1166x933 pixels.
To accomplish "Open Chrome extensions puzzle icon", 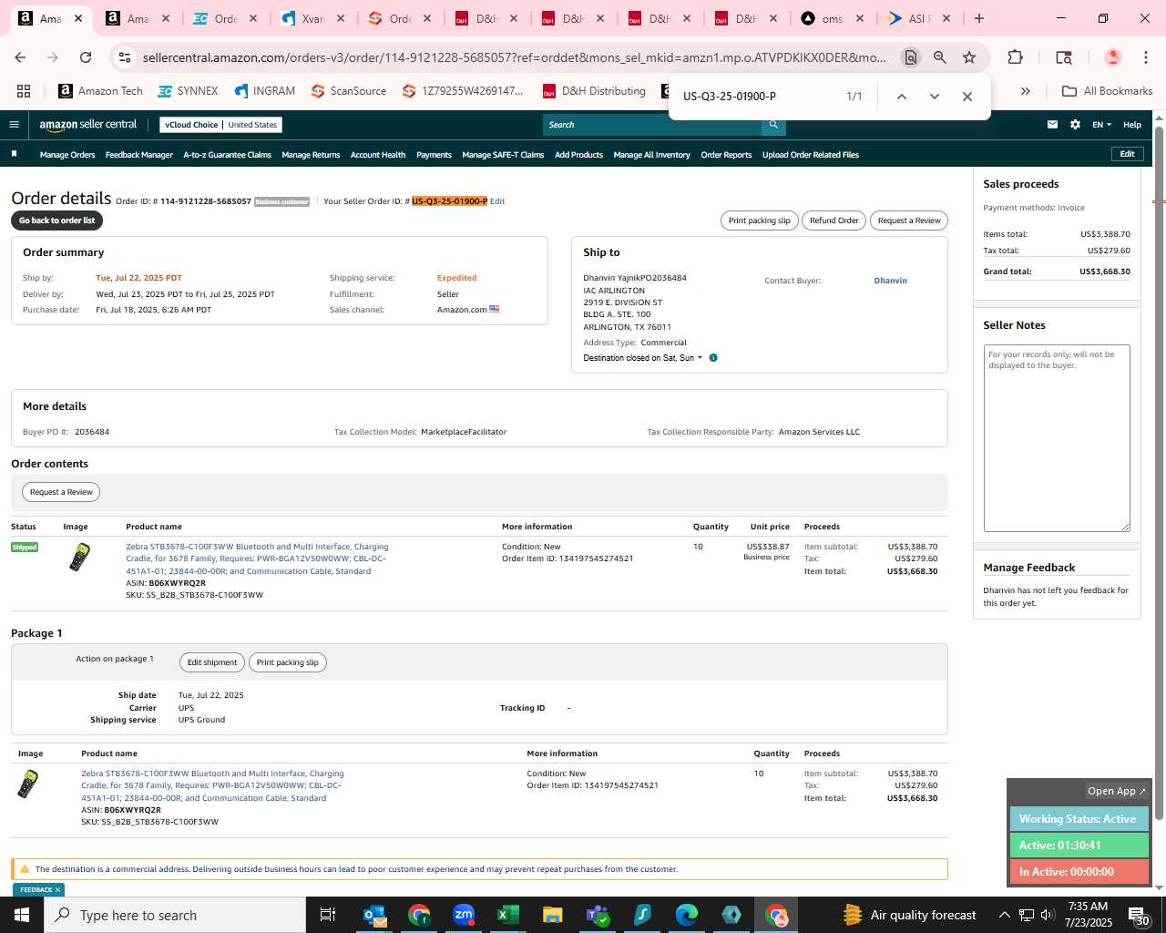I will click(1015, 57).
